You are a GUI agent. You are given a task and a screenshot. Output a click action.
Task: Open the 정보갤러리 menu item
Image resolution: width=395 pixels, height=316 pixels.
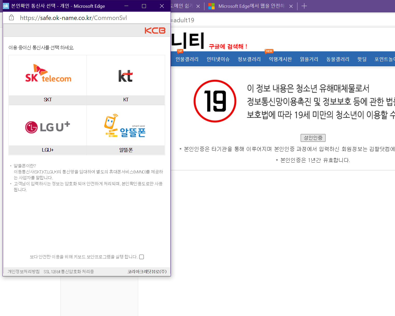coord(249,59)
